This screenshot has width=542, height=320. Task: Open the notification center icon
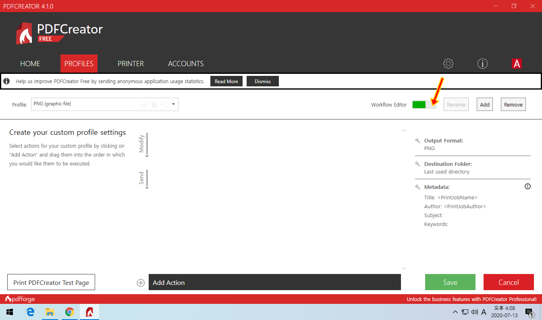530,312
